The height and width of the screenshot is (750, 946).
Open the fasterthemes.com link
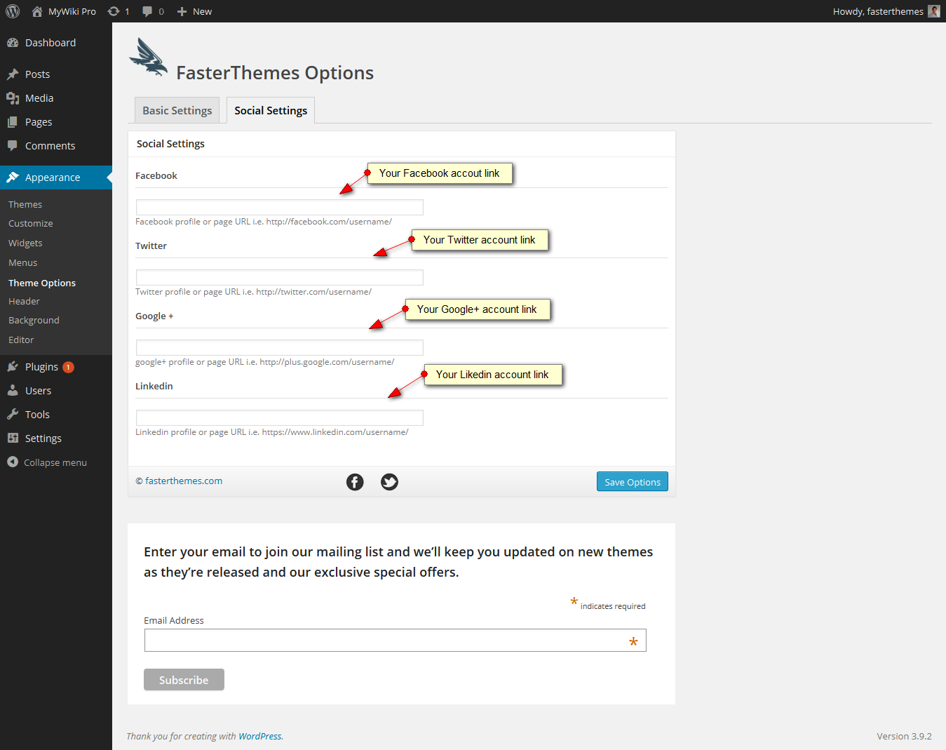point(184,481)
